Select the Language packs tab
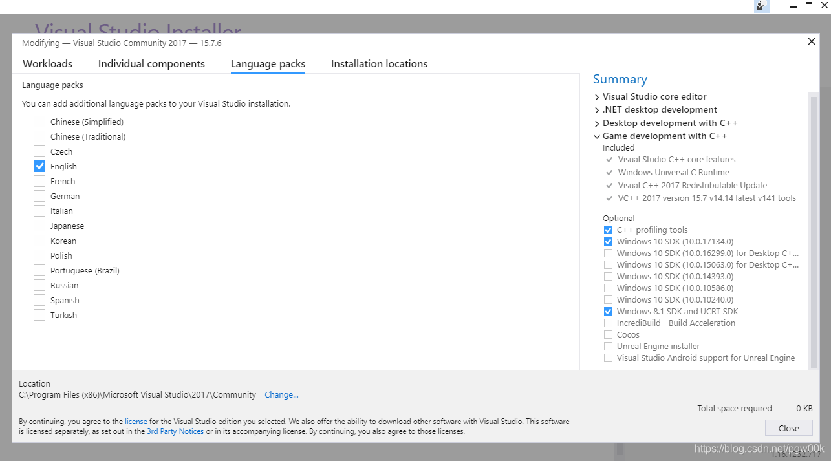 click(x=268, y=64)
